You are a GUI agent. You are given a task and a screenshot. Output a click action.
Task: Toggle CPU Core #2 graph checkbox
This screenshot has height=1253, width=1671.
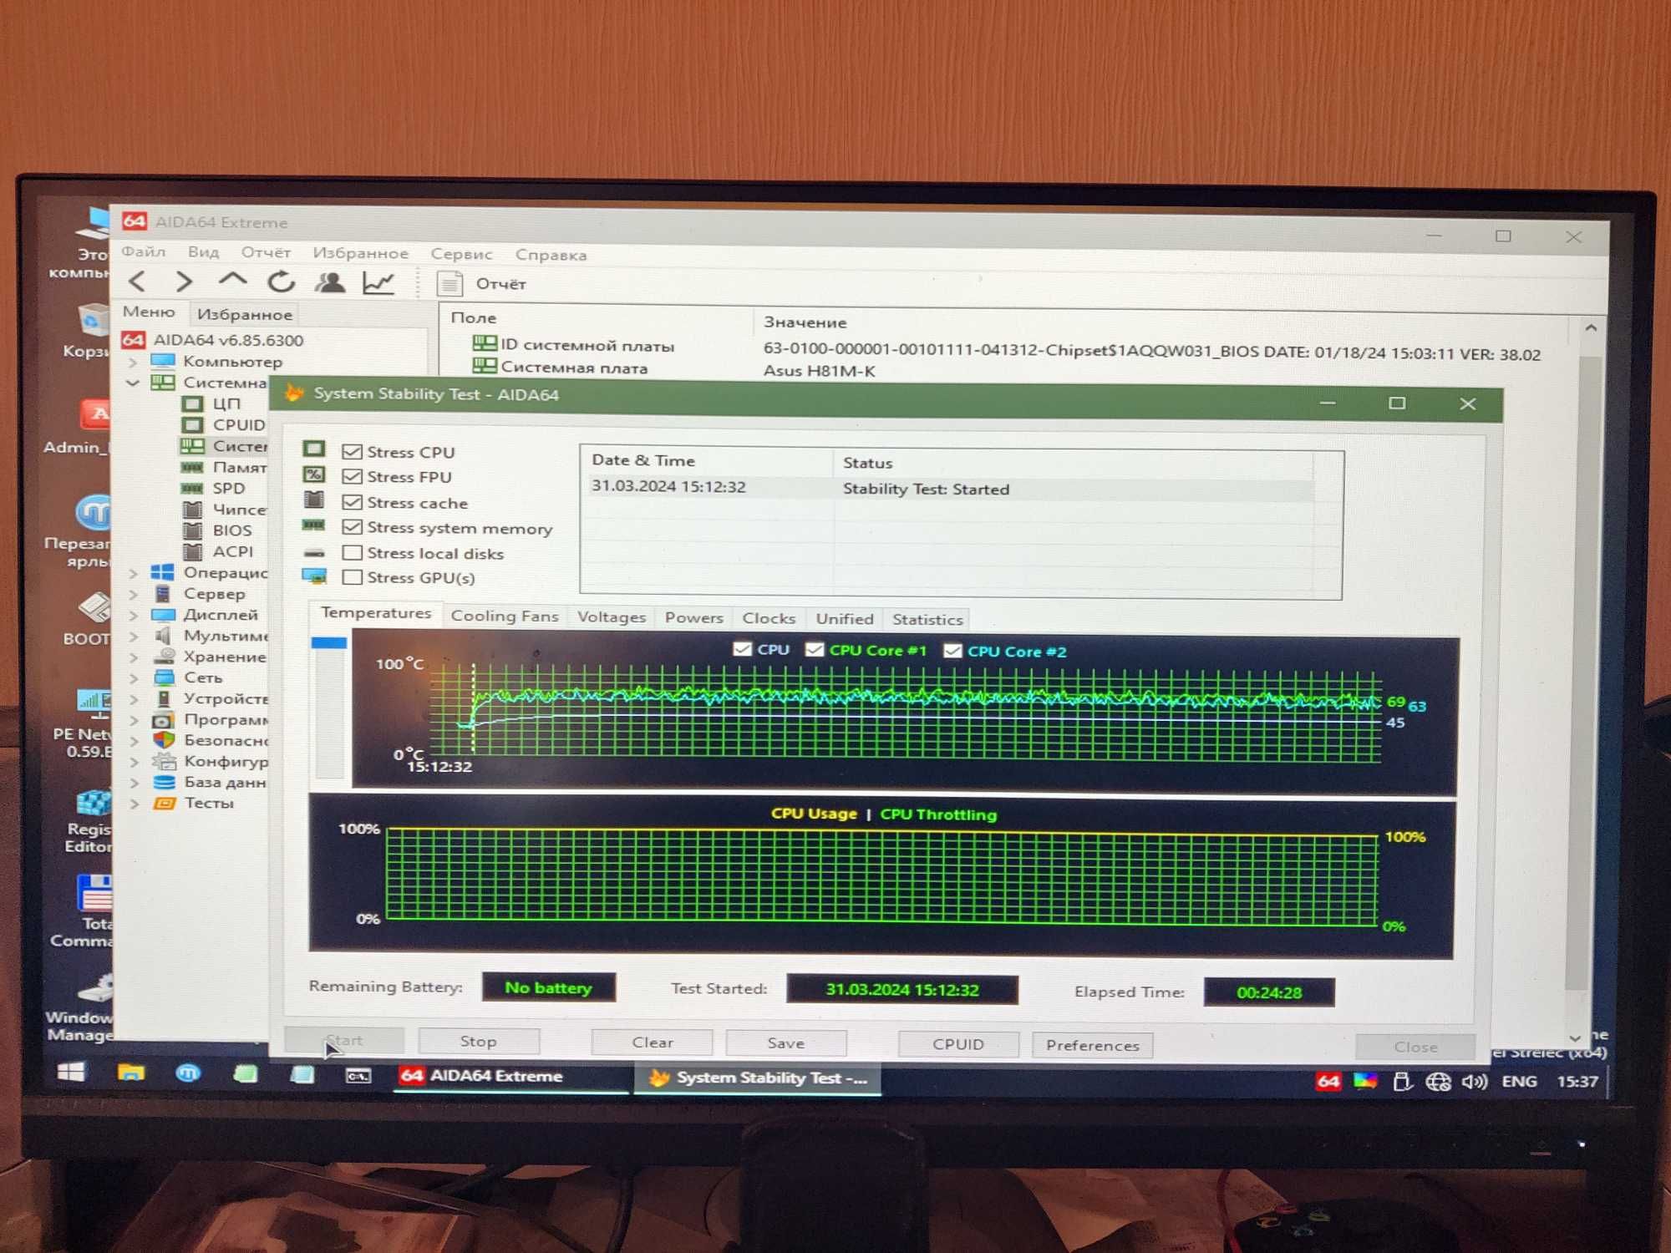point(952,651)
